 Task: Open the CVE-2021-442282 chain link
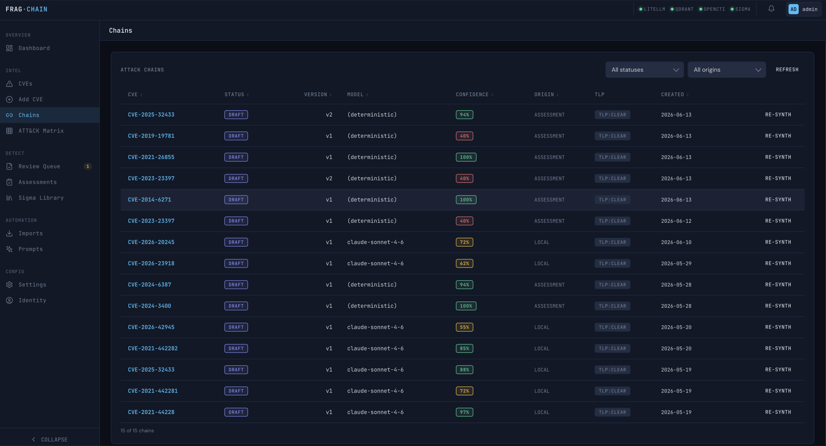[153, 349]
